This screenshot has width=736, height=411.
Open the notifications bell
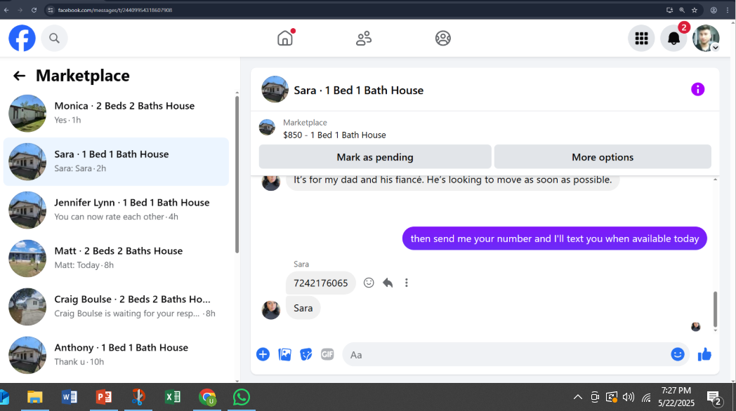coord(673,38)
